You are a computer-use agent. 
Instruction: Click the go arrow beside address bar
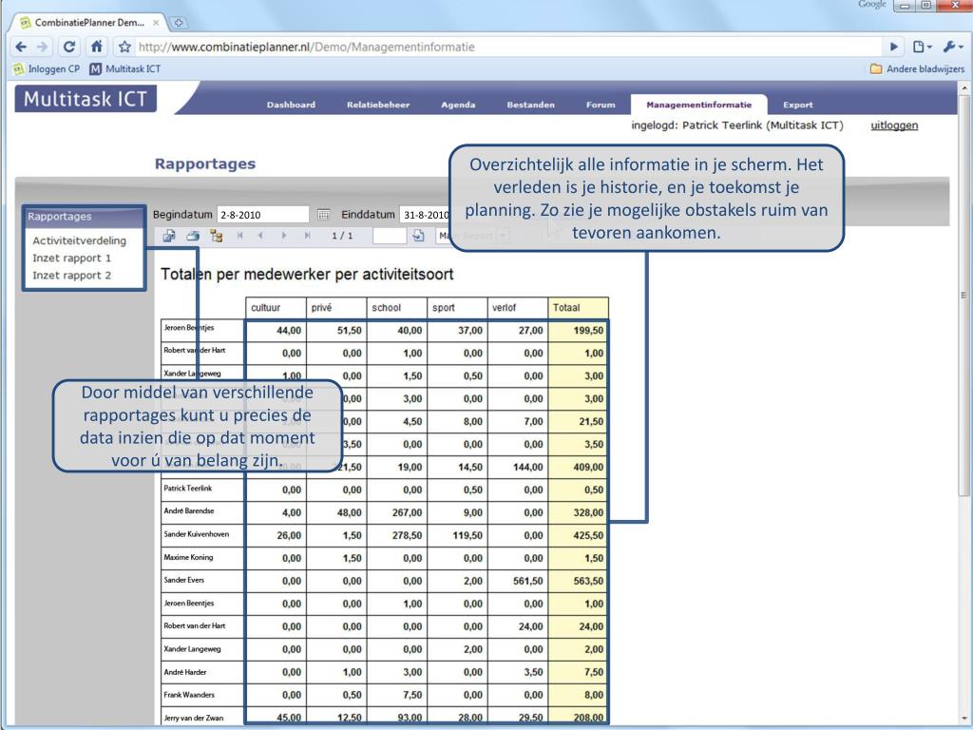click(x=893, y=47)
